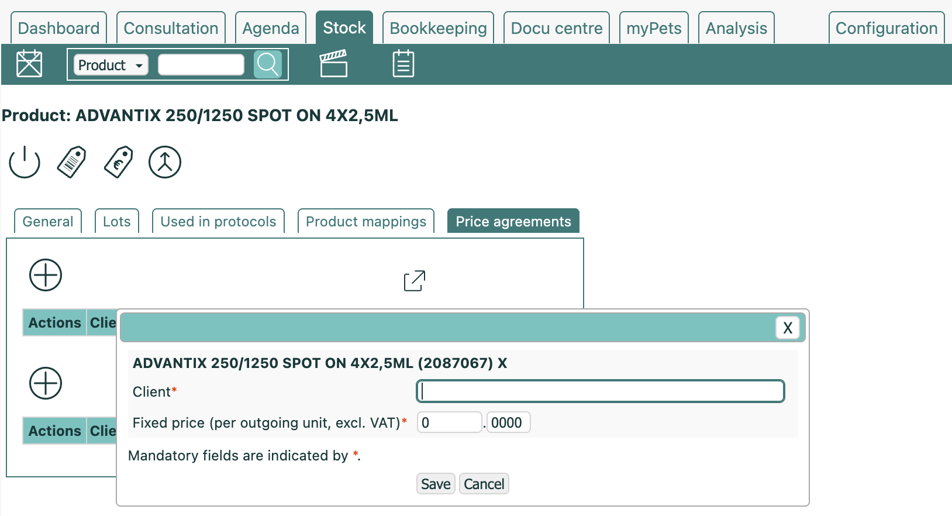Open the Product search type dropdown
This screenshot has width=952, height=516.
111,65
